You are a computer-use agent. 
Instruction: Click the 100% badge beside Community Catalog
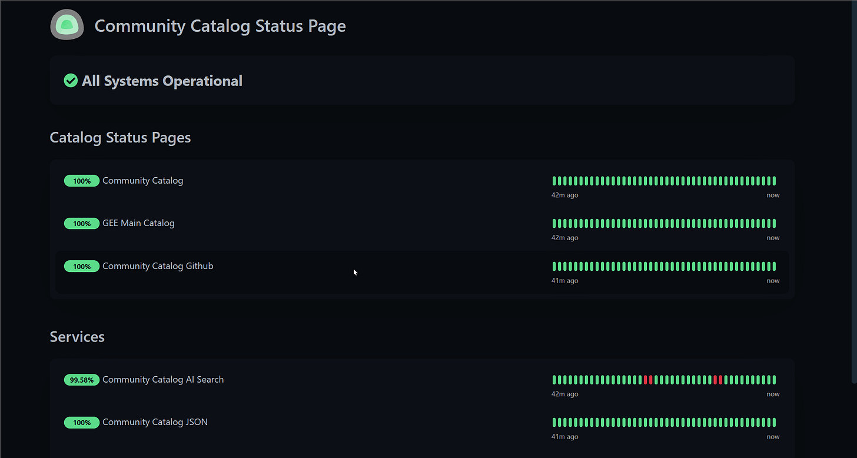[x=82, y=181]
